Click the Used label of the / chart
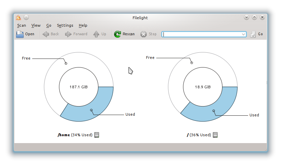 pyautogui.click(x=254, y=115)
